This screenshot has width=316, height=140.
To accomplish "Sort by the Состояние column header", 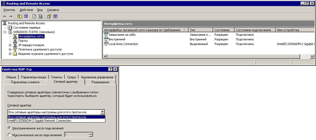I will [224, 30].
